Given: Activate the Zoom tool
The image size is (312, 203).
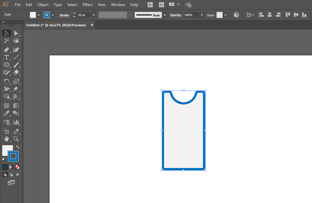Looking at the screenshot, I should click(x=16, y=139).
